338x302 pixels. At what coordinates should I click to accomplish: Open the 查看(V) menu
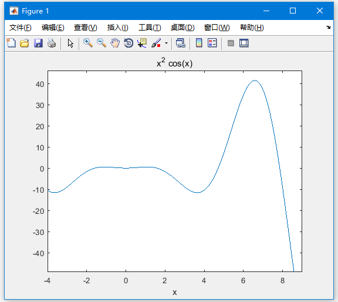pos(85,28)
